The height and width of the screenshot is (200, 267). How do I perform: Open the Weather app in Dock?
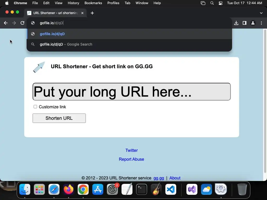click(x=207, y=189)
